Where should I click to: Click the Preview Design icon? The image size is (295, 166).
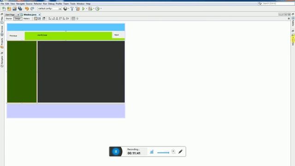pos(44,18)
